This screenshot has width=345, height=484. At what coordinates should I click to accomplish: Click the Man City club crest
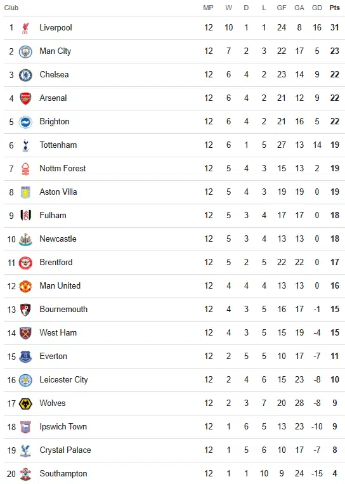25,51
